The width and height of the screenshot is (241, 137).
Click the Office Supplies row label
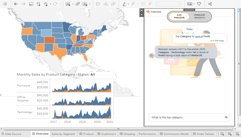[x=23, y=99]
